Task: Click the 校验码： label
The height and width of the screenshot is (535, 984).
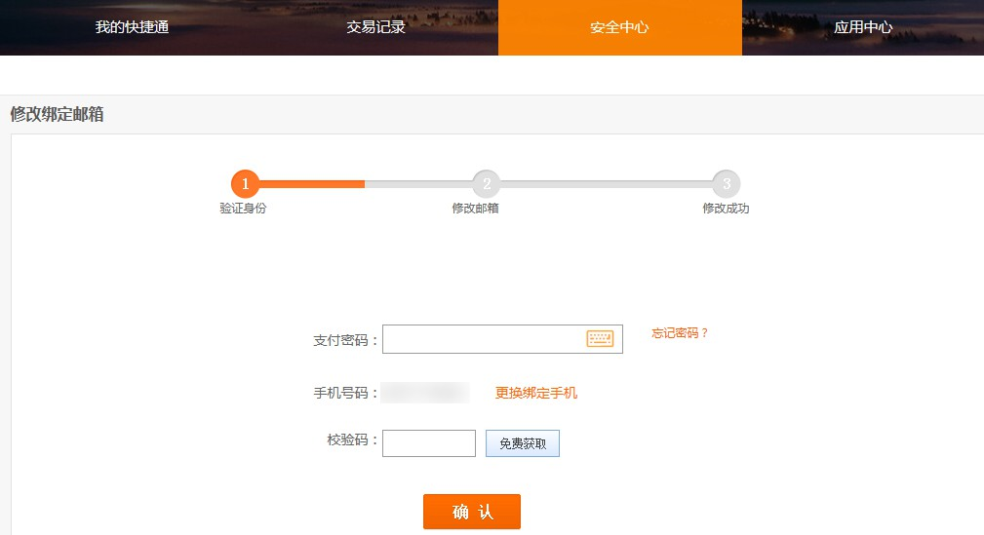Action: coord(352,440)
